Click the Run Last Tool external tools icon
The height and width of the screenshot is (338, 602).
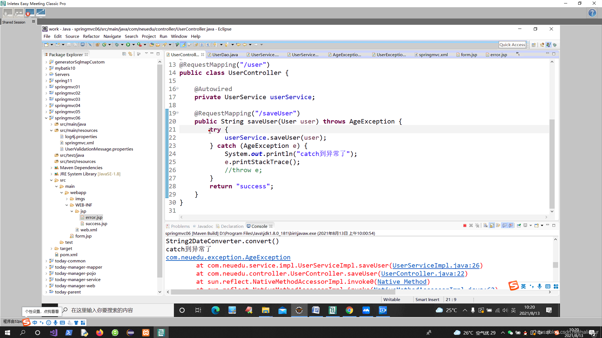tap(139, 45)
